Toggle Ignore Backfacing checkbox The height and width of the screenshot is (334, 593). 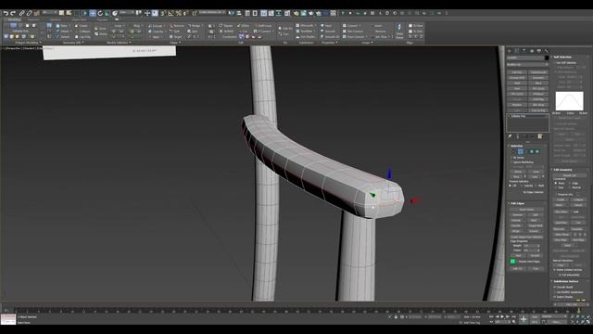point(512,162)
